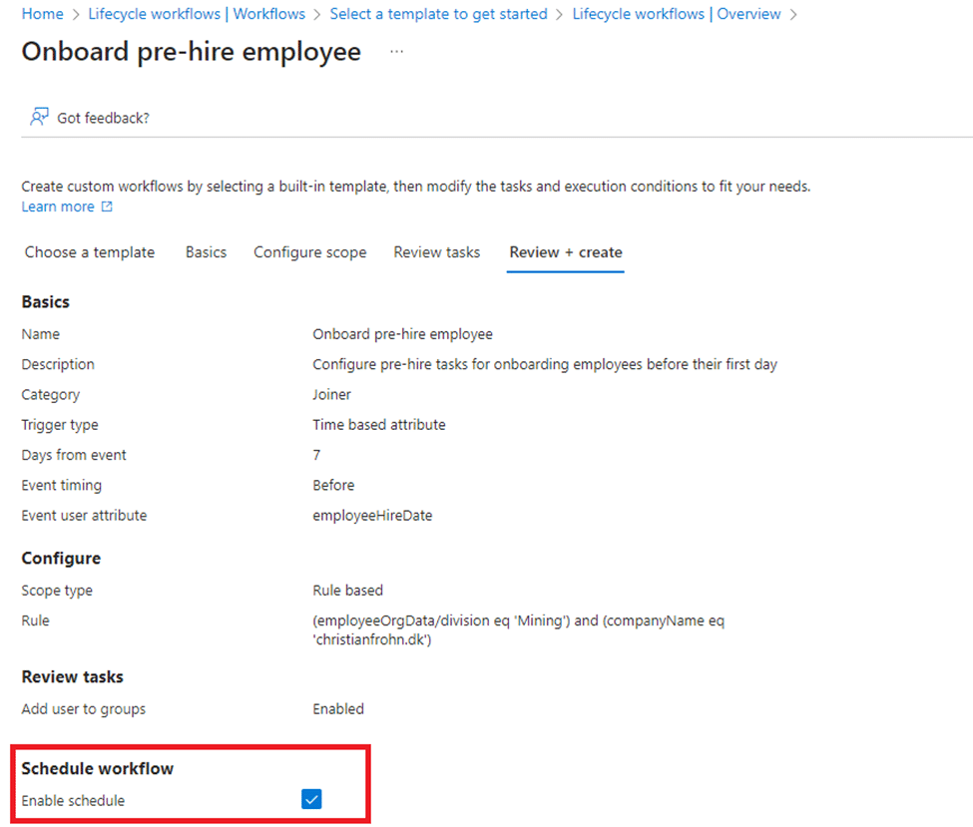Go to the Home breadcrumb
The image size is (973, 827).
point(42,14)
